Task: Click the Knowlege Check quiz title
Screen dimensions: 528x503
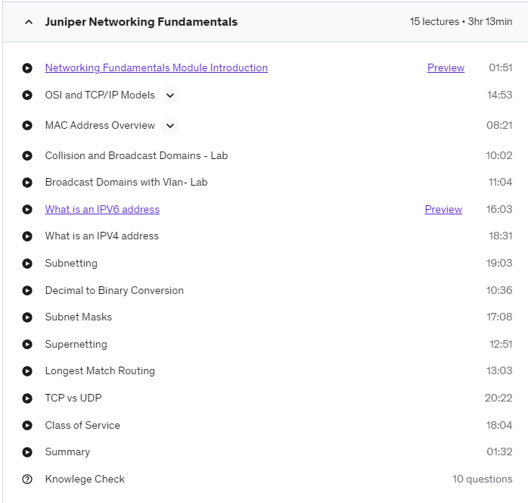Action: (x=85, y=479)
